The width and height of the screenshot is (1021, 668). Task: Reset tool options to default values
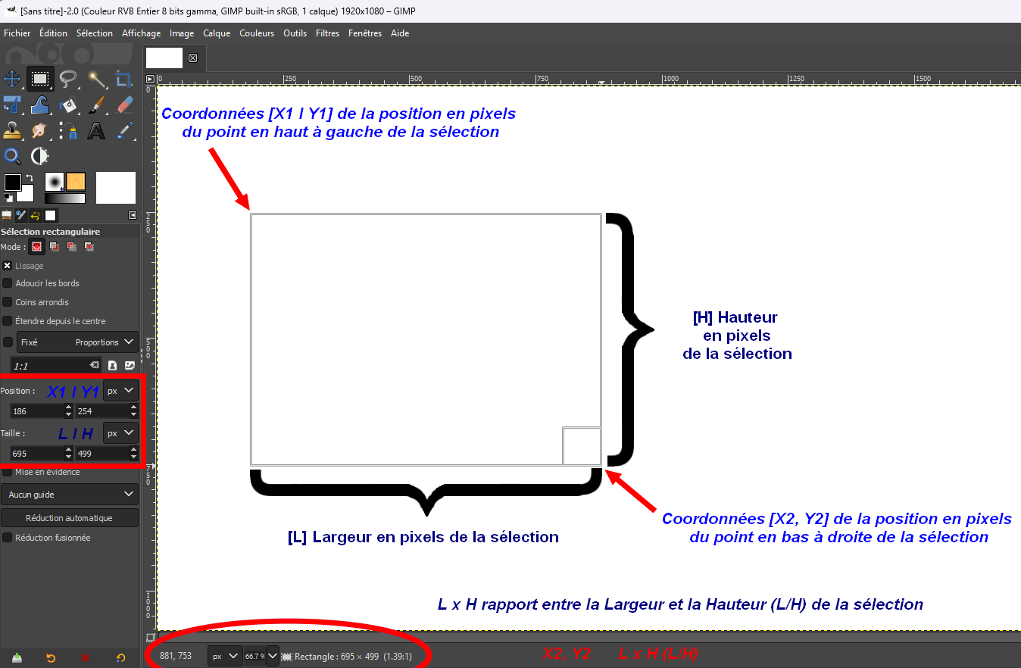point(120,657)
